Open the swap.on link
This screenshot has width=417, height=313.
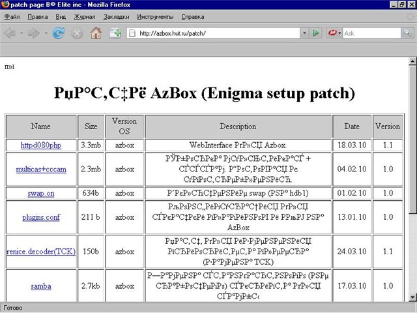41,193
